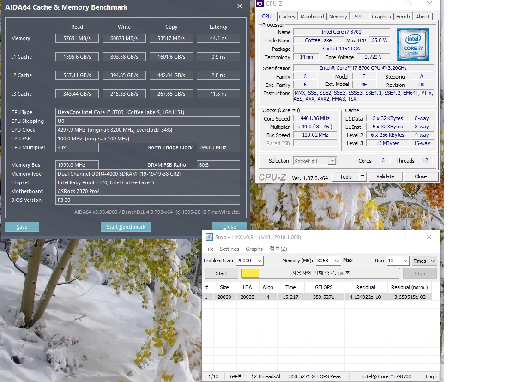Click the Start button in LinX
Viewport: 532px width, 382px height.
(x=221, y=273)
